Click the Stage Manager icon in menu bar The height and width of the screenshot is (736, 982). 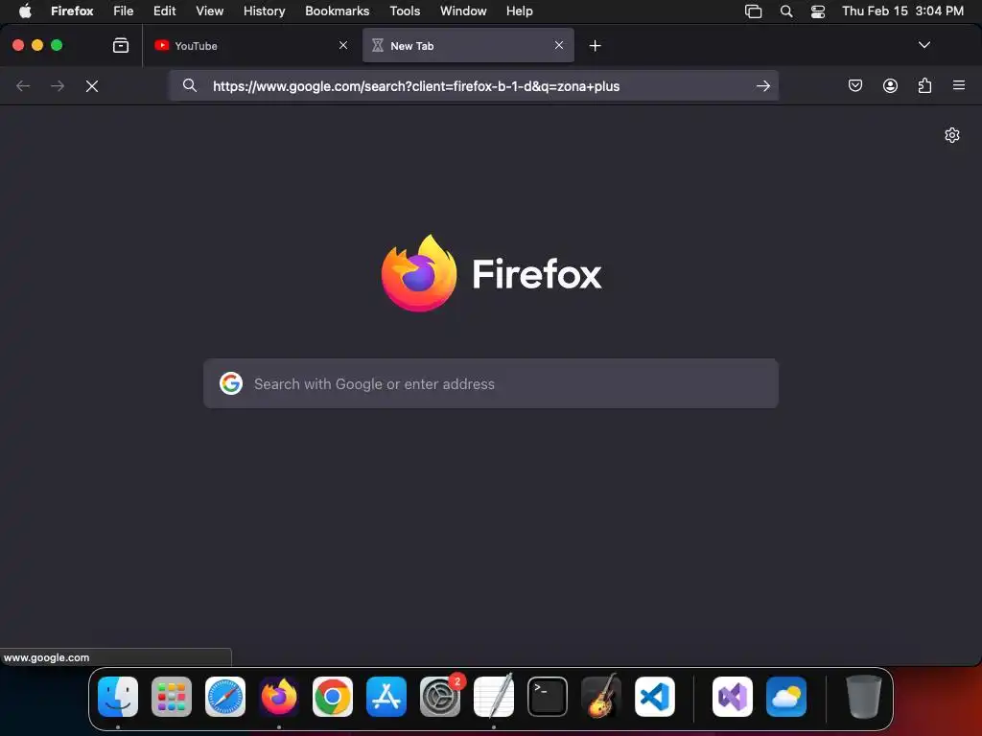(x=754, y=11)
